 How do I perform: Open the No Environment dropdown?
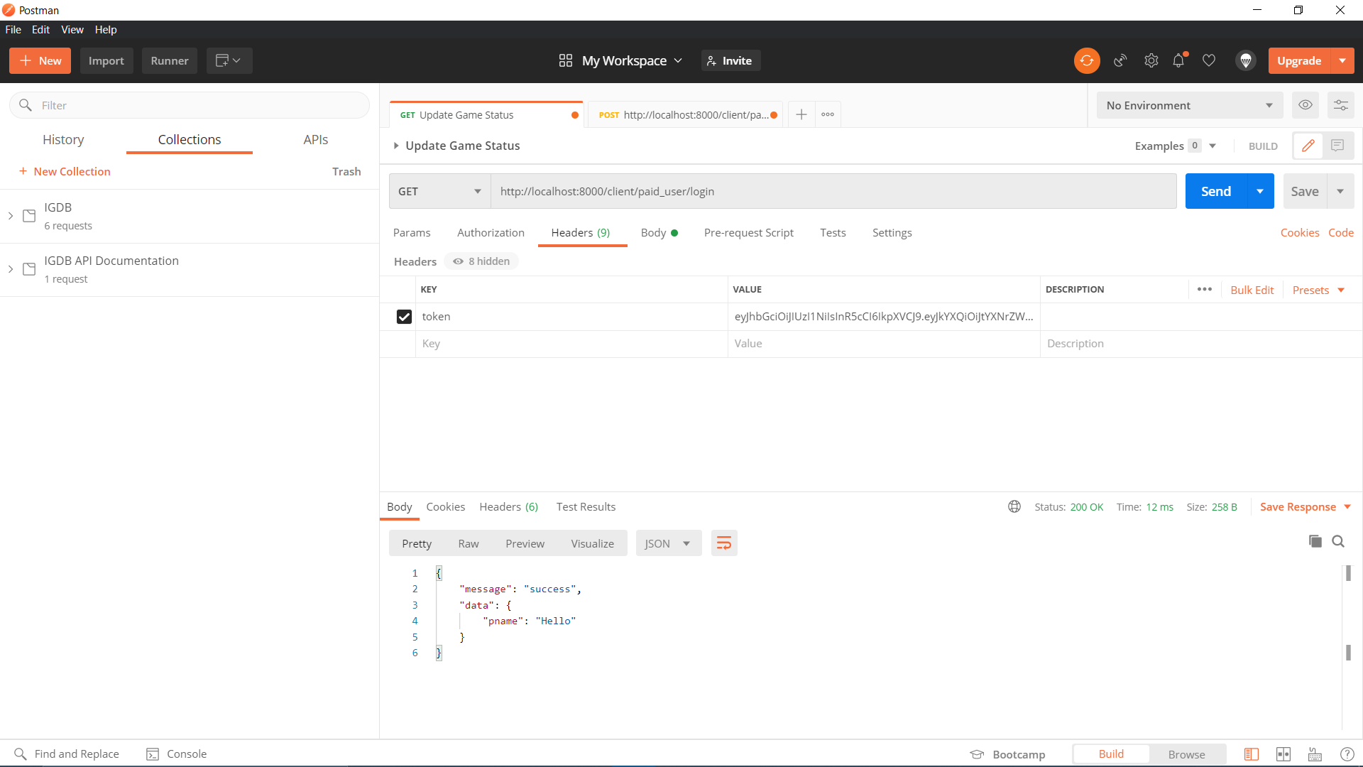coord(1190,105)
